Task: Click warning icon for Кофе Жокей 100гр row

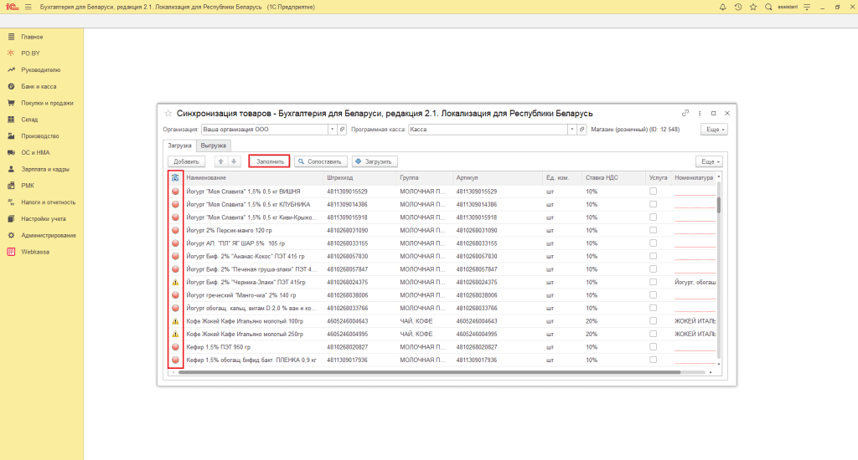Action: point(175,321)
